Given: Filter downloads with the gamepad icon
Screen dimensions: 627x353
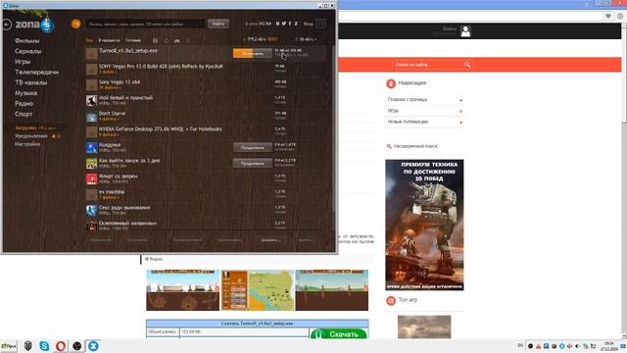Looking at the screenshot, I should coord(177,40).
